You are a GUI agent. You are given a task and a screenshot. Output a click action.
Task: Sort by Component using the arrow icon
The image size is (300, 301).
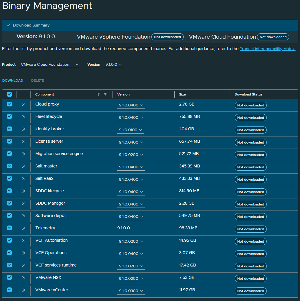(99, 94)
